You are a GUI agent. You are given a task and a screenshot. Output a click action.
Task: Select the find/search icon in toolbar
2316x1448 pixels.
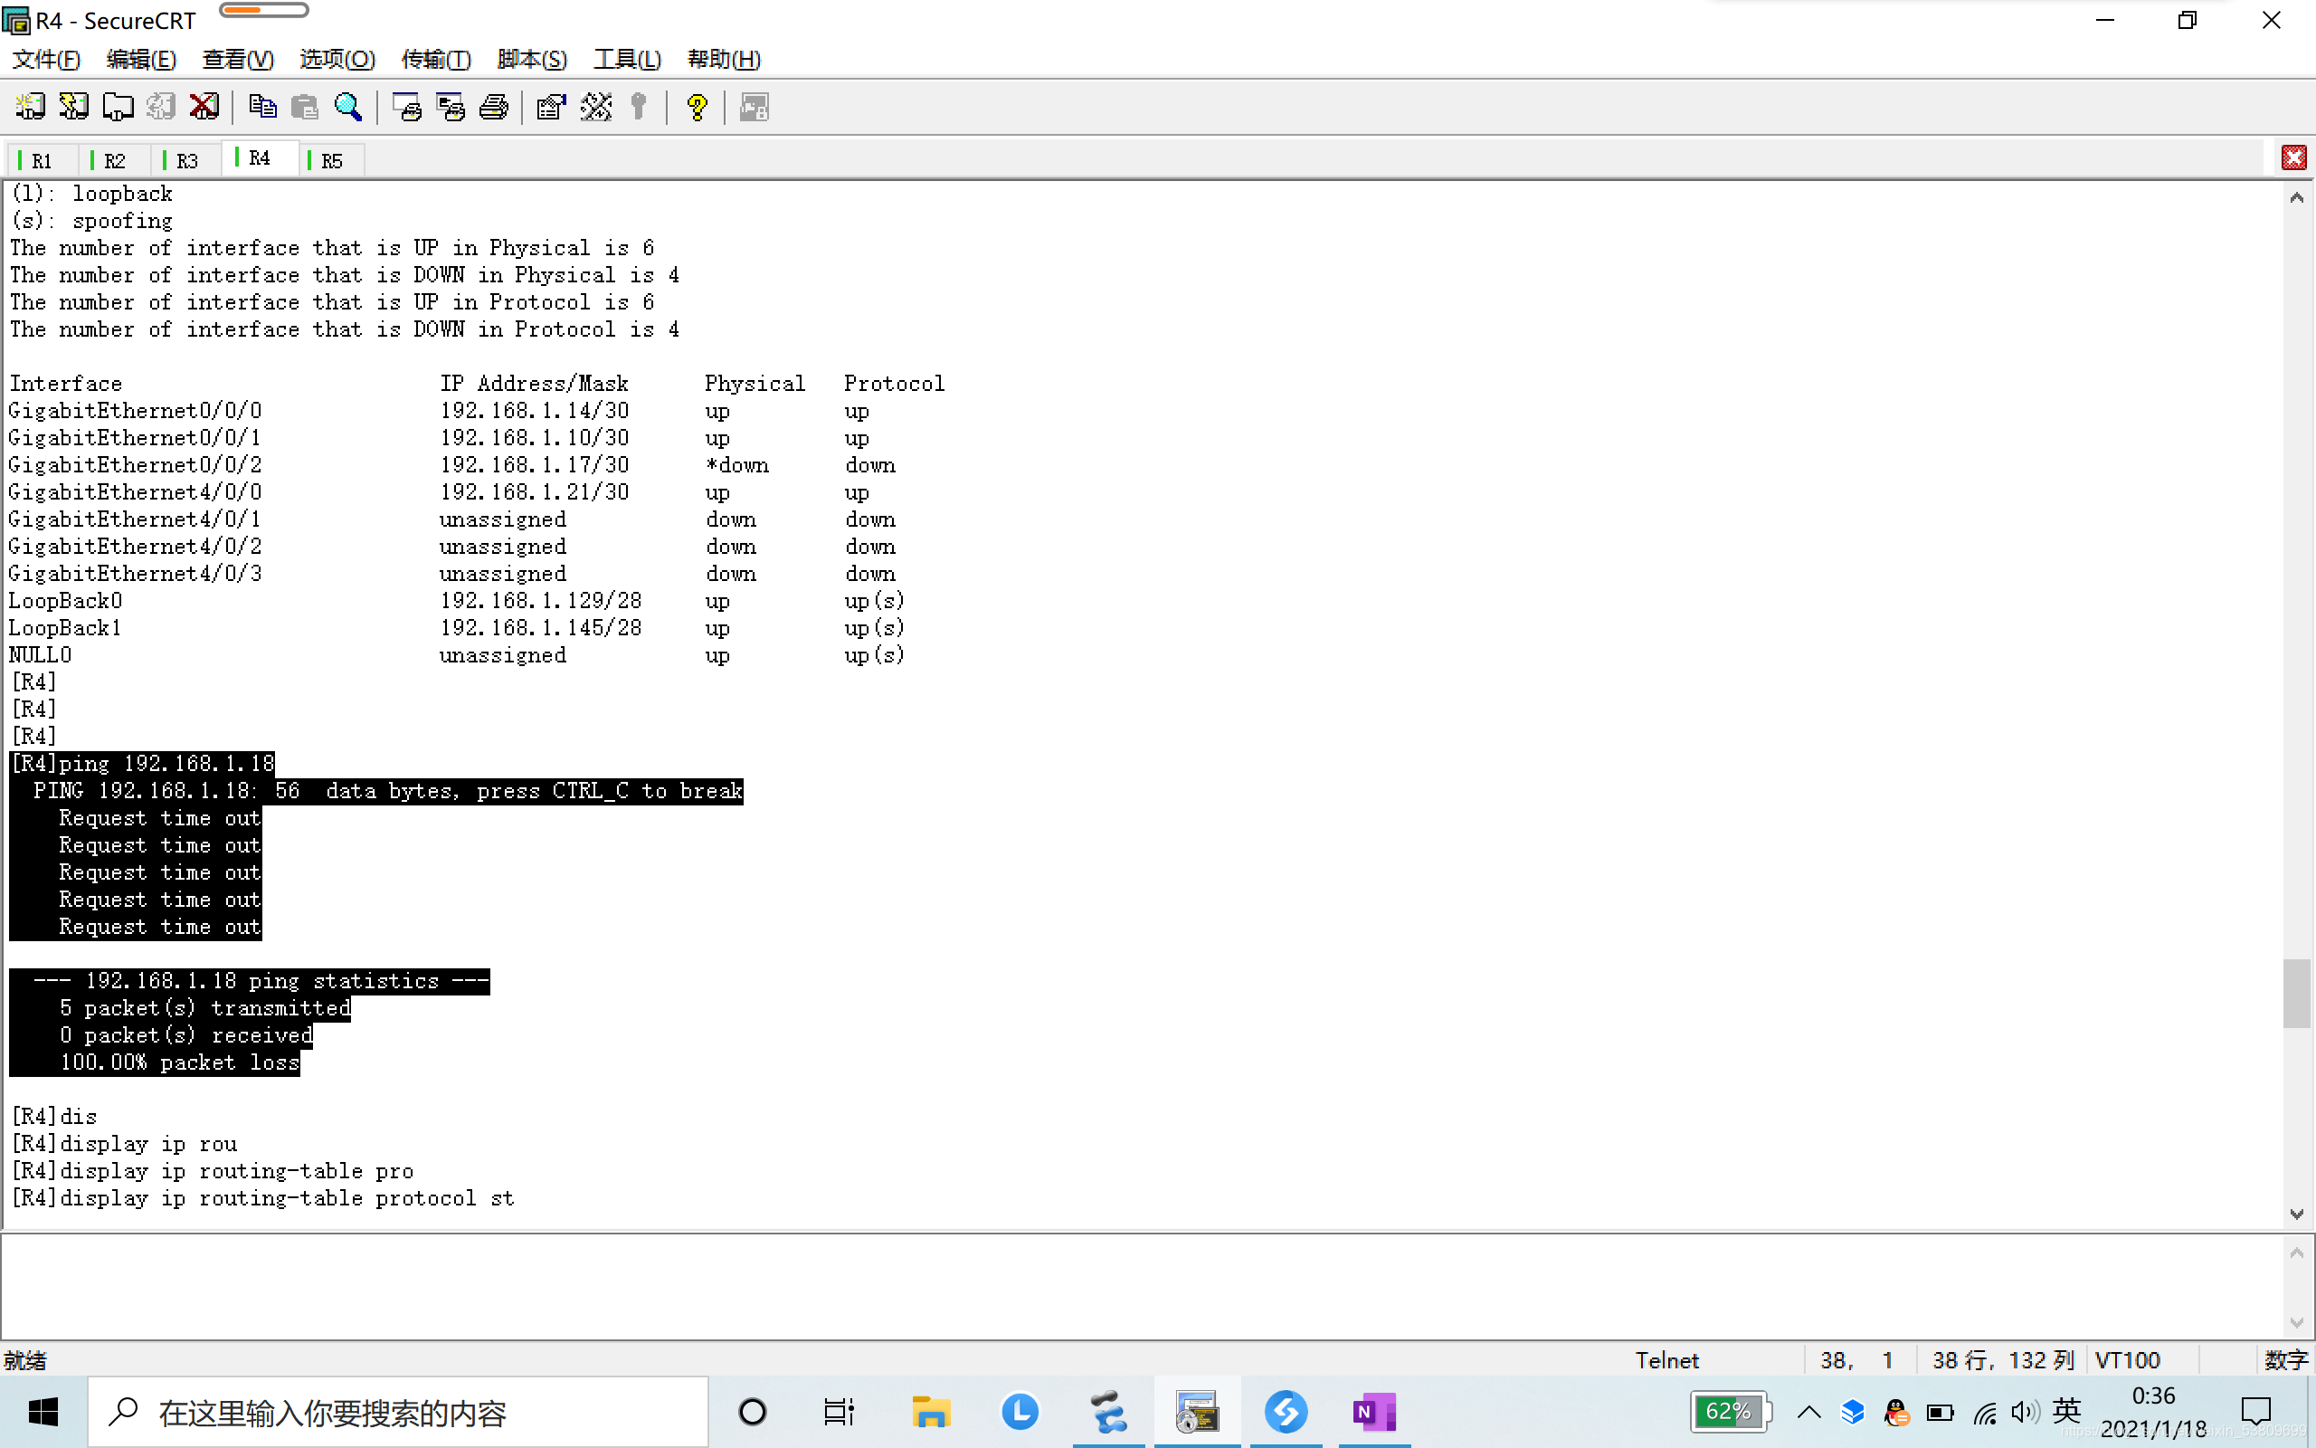point(350,107)
